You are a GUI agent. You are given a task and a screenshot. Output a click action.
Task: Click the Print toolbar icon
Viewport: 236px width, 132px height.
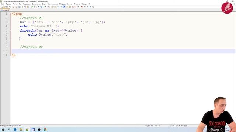coord(18,7)
